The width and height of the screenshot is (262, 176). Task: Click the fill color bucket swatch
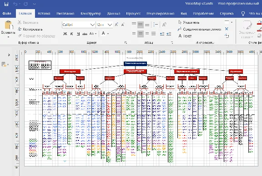pos(259,23)
